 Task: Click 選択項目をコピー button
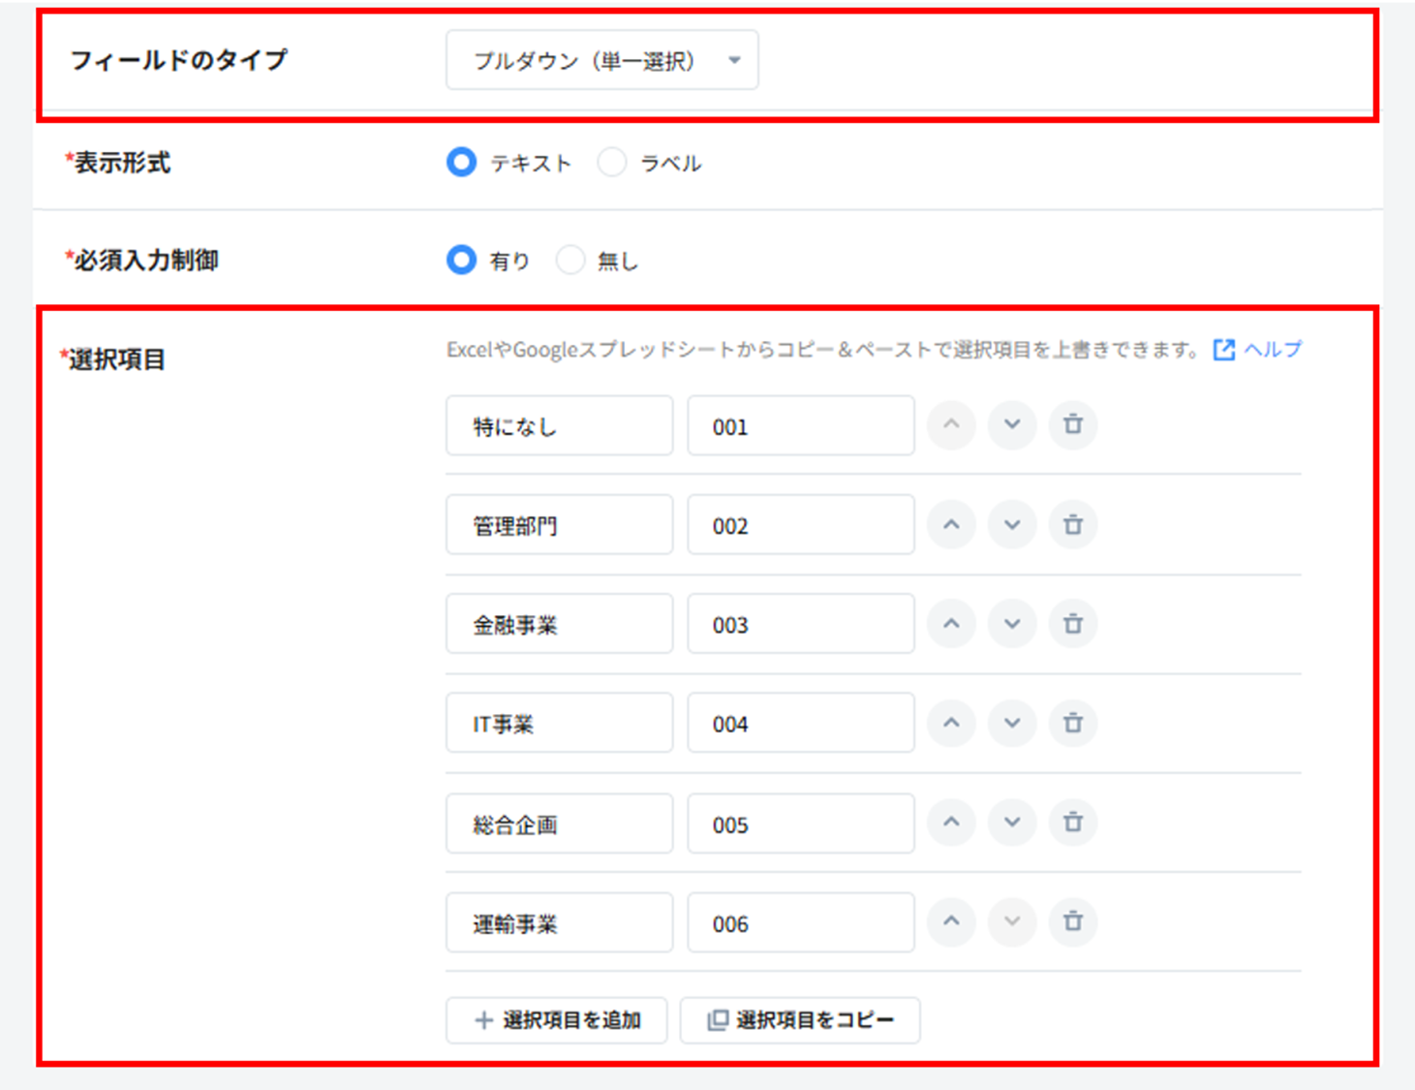pyautogui.click(x=800, y=1020)
